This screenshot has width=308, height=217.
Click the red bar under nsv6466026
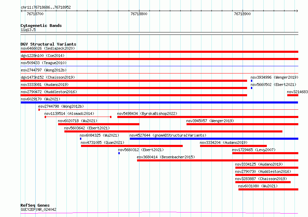click(159, 52)
